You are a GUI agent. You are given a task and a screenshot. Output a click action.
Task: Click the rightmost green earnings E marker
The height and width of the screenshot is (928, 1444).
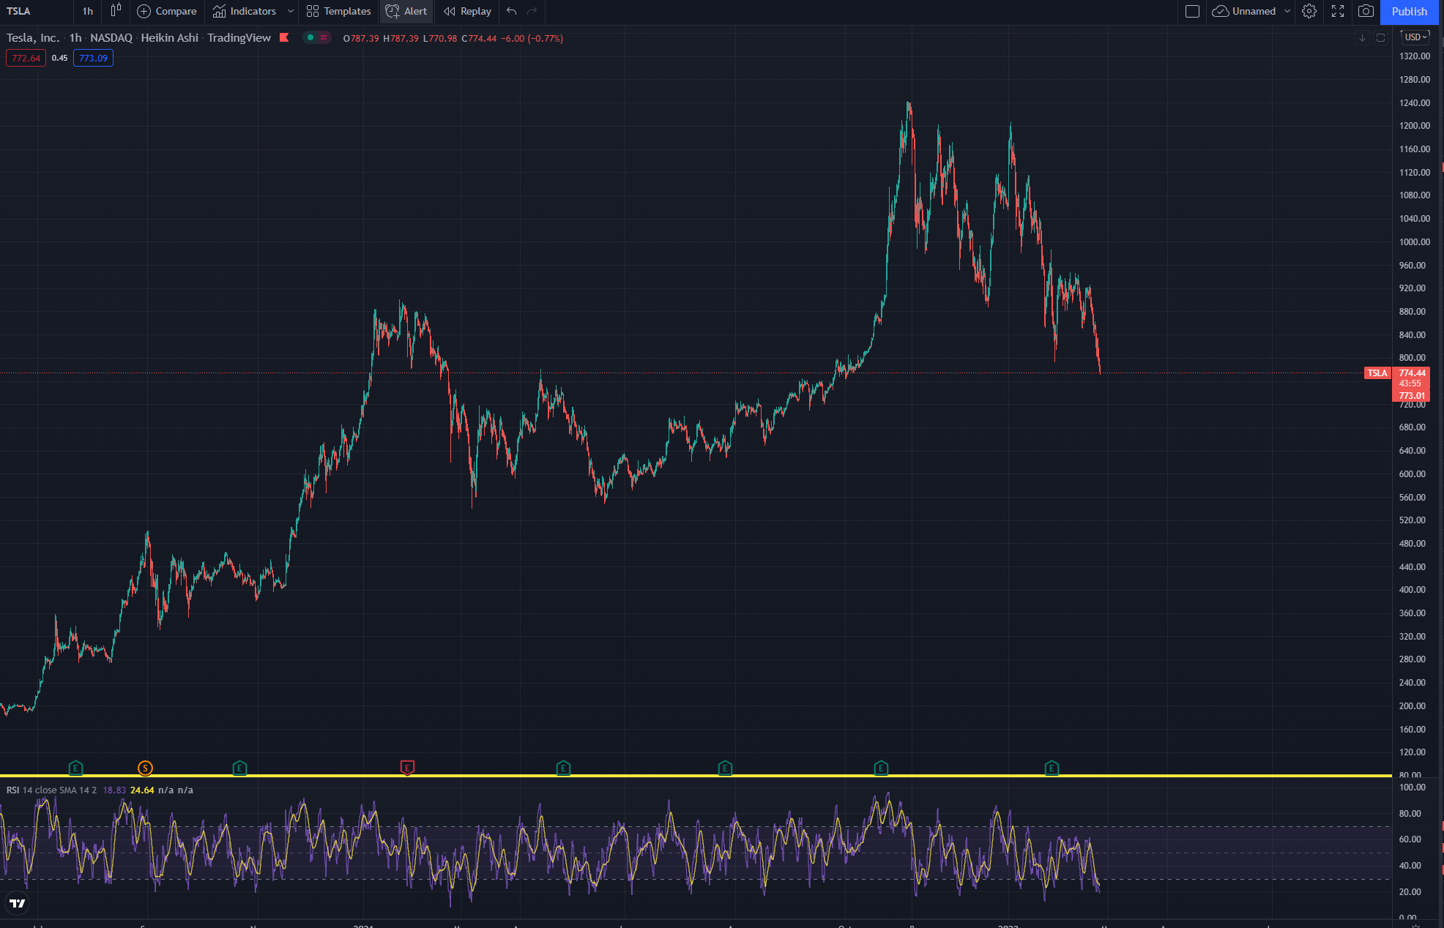[1052, 768]
